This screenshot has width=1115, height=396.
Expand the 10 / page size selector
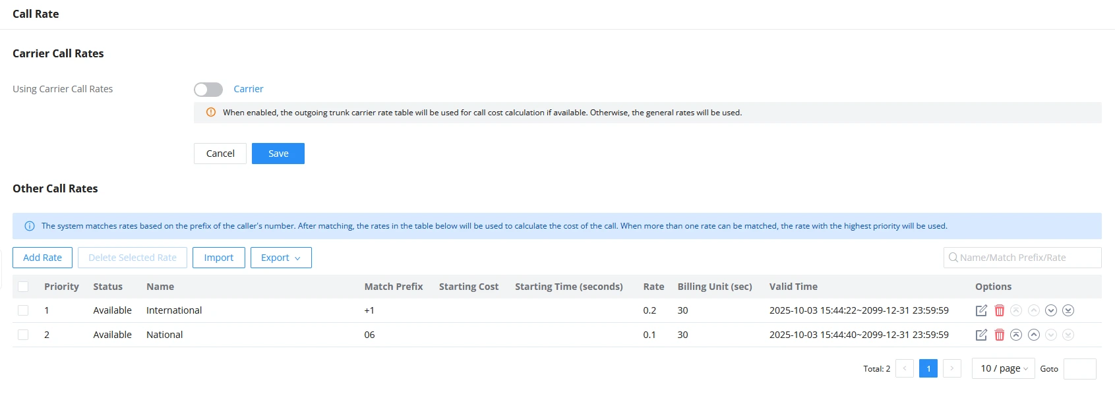[x=1004, y=368]
